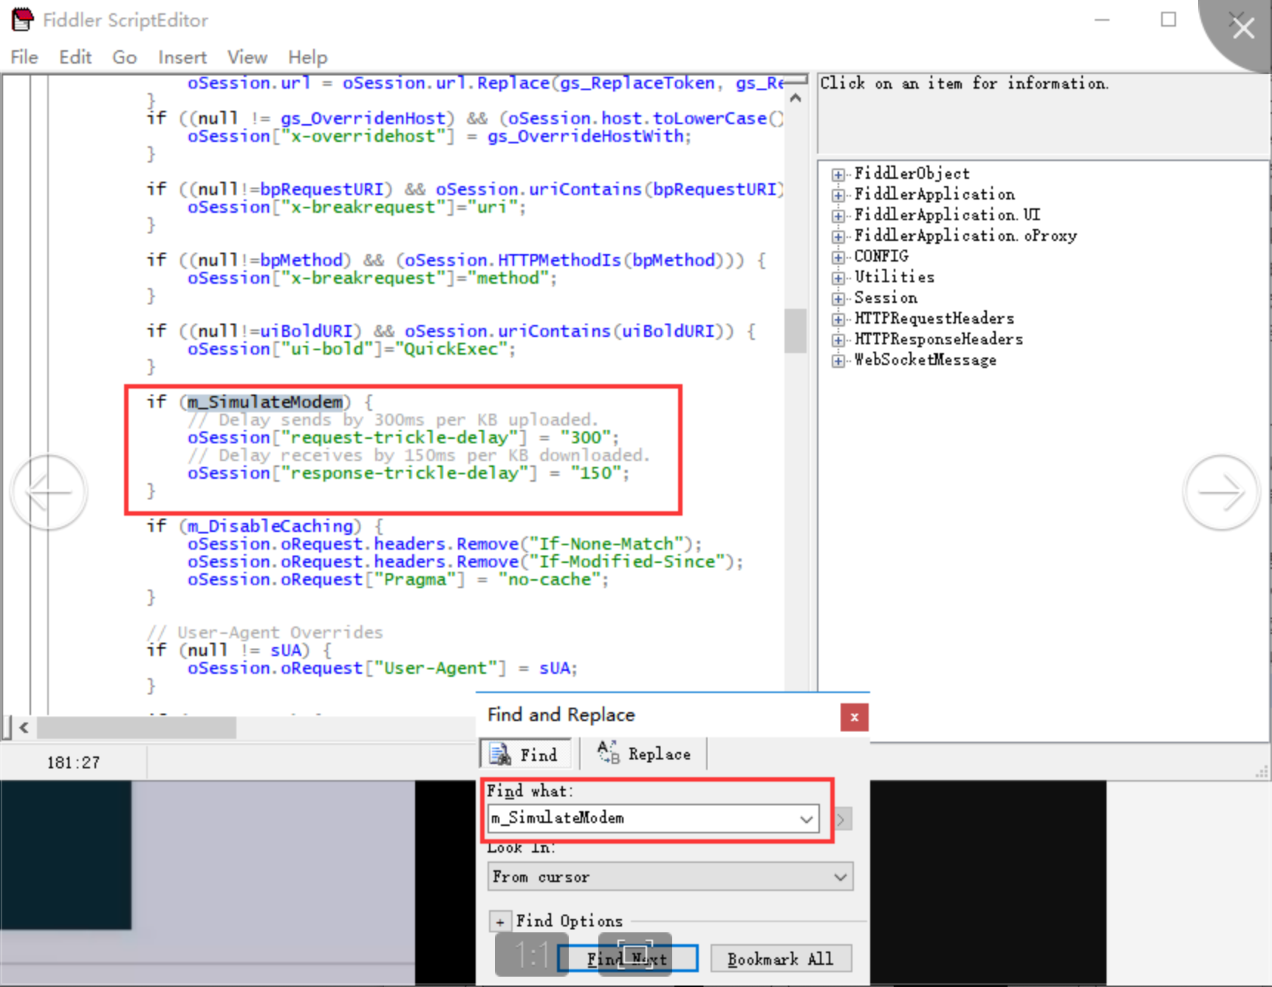1272x987 pixels.
Task: Expand the FiddlerApplication.UI node
Action: (838, 216)
